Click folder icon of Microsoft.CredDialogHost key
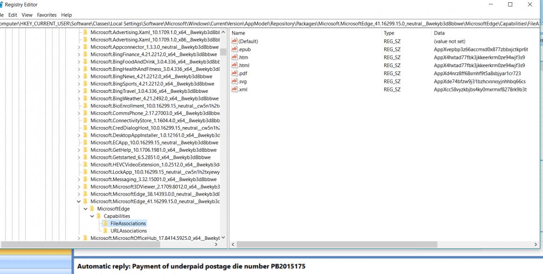543x274 pixels. pyautogui.click(x=85, y=128)
